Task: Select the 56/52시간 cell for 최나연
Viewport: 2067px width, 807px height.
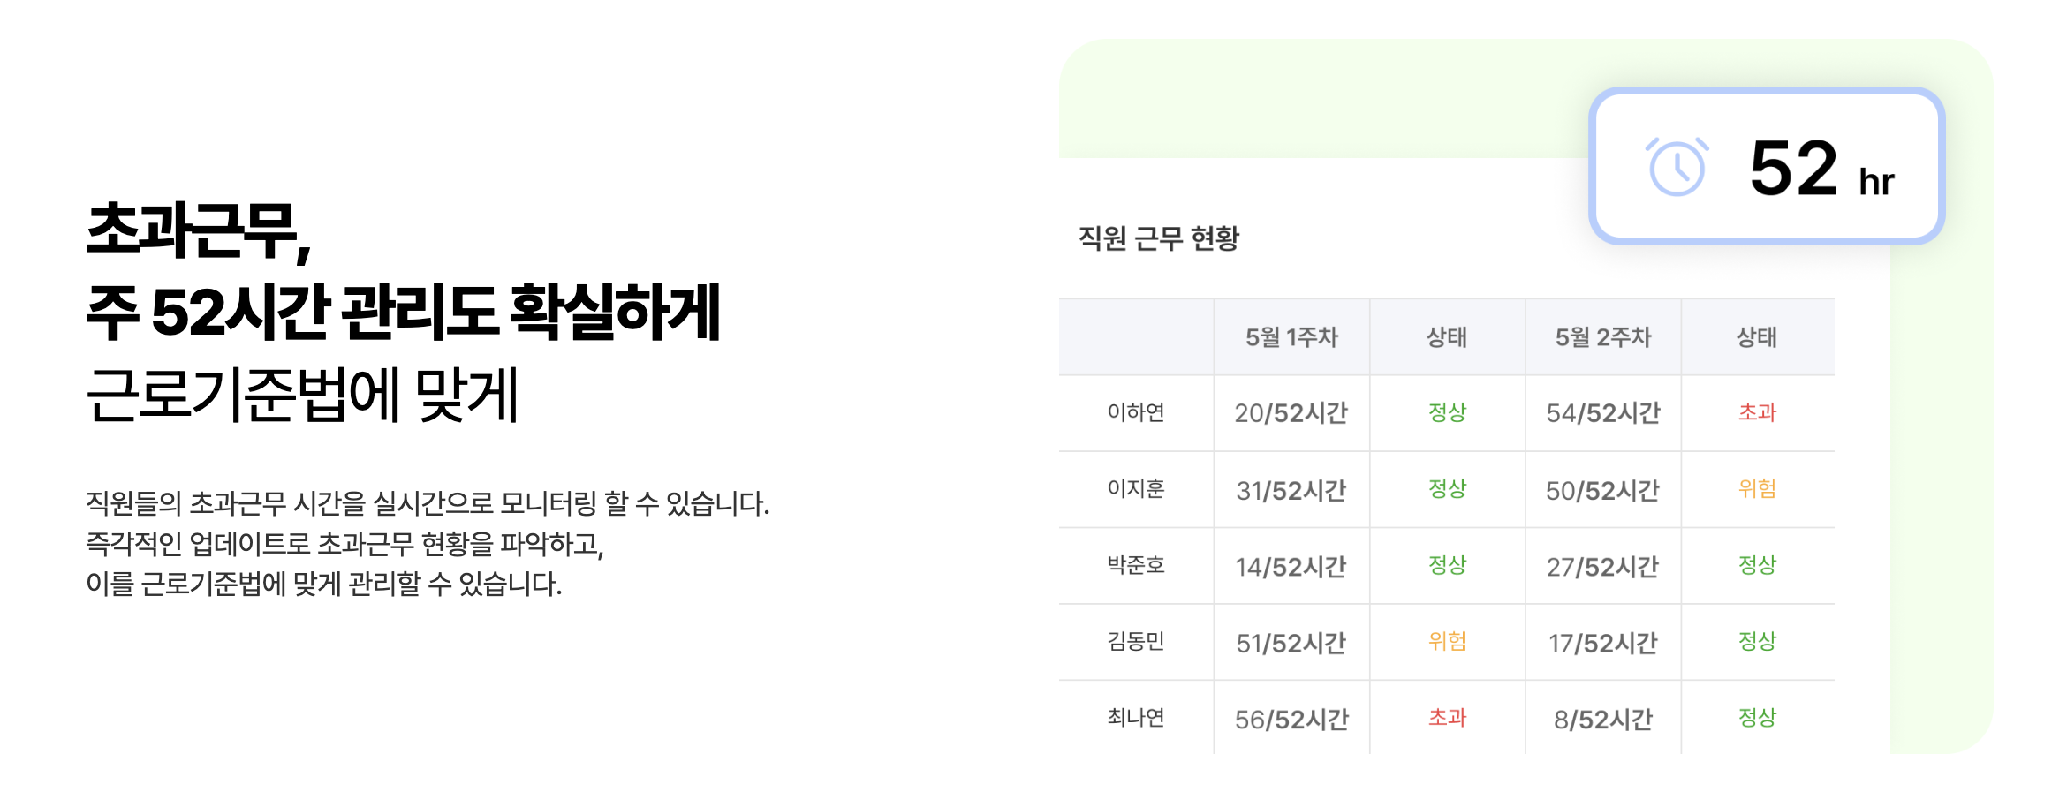Action: point(1291,718)
